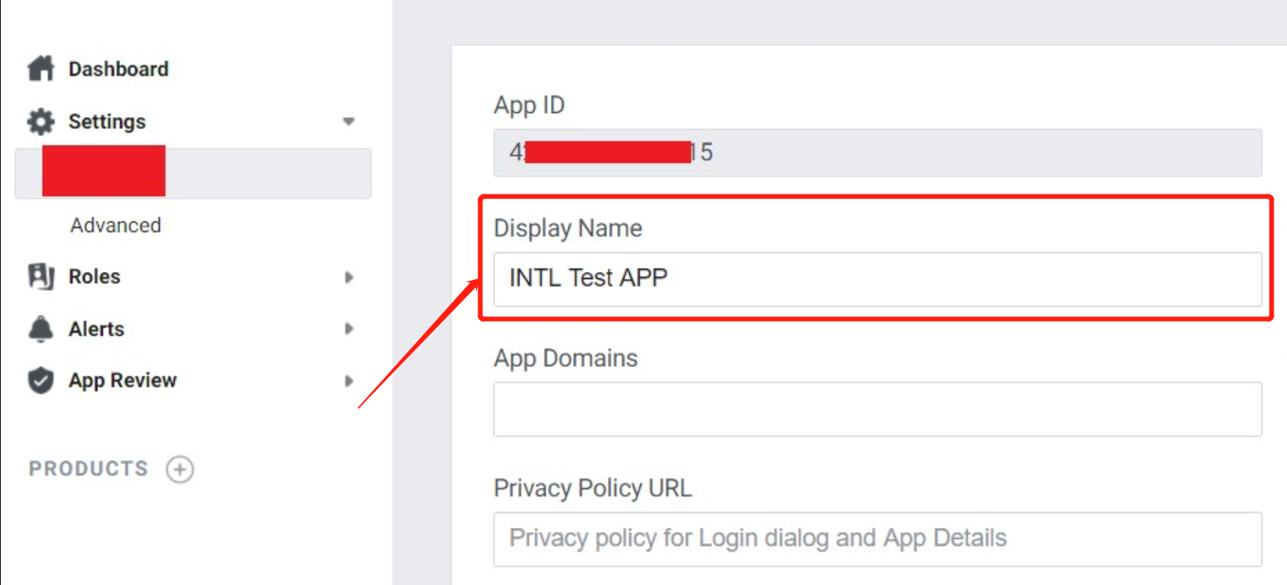The height and width of the screenshot is (585, 1287).
Task: Collapse the Settings section arrow
Action: [x=349, y=122]
